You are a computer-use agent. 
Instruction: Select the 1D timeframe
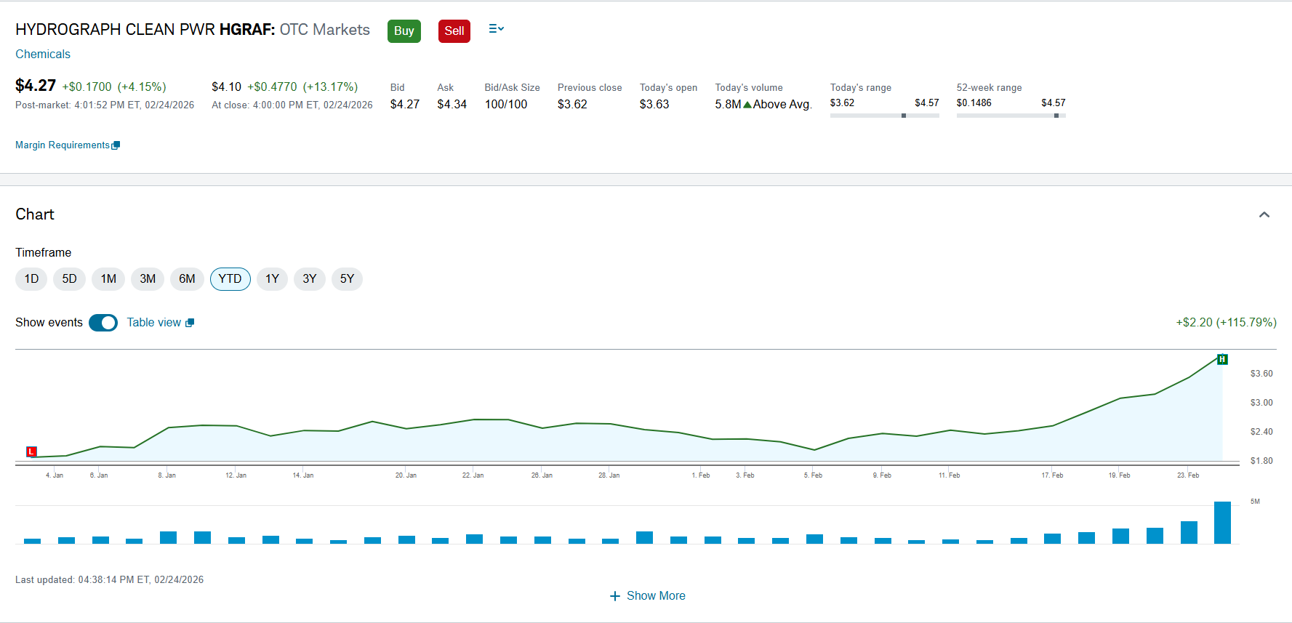pos(31,279)
